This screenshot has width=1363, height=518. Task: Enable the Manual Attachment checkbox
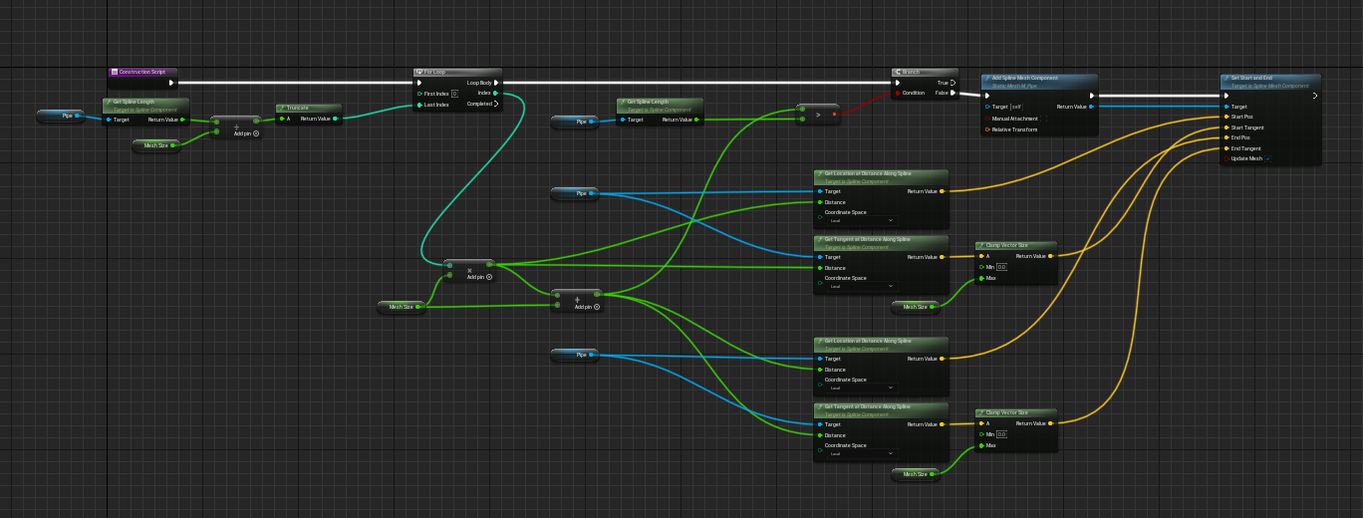tap(1044, 119)
